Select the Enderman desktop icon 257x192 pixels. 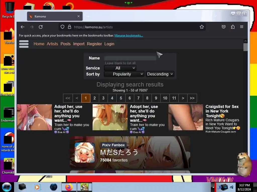tap(8, 114)
